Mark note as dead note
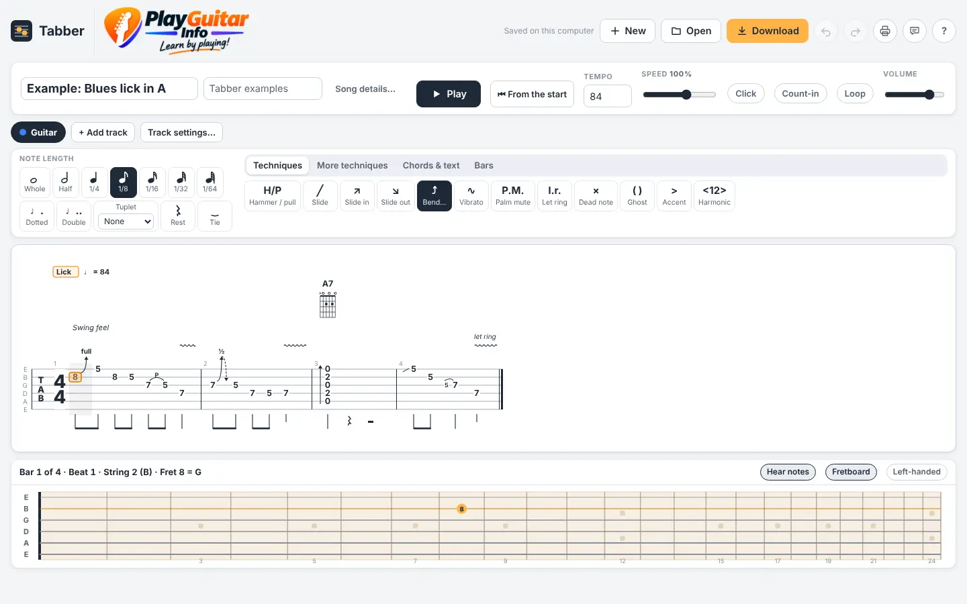 point(596,195)
